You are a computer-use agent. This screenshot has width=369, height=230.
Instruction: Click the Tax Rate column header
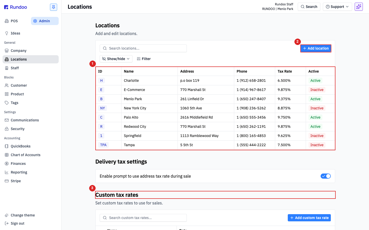[290, 71]
